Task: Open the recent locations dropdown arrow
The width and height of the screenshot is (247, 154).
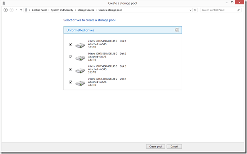Action: (16, 10)
